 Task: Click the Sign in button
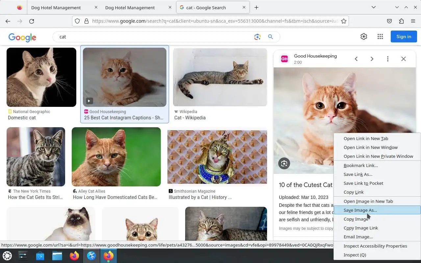pyautogui.click(x=404, y=36)
